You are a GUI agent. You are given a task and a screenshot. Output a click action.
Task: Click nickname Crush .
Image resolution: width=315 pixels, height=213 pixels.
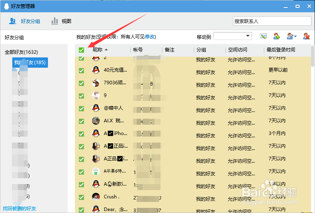pos(111,196)
